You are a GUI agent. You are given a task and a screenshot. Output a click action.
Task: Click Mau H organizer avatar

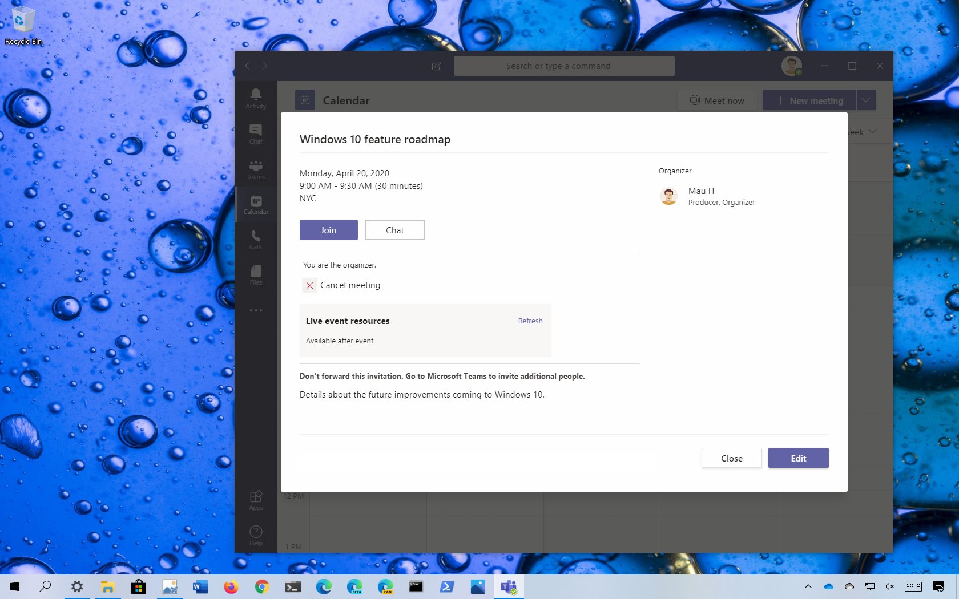click(x=669, y=196)
